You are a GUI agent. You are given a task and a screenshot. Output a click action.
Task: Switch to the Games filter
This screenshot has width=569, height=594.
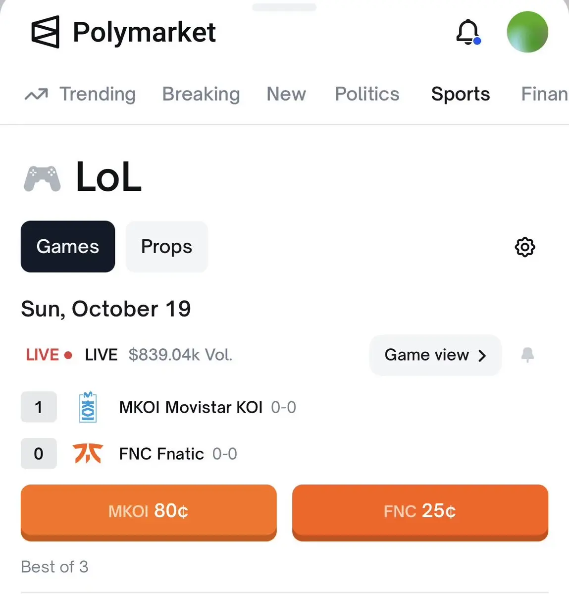(x=68, y=247)
